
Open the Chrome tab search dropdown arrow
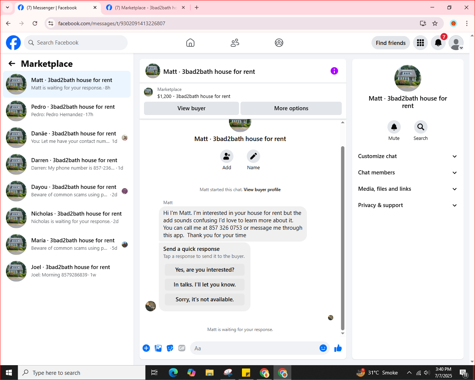click(7, 7)
